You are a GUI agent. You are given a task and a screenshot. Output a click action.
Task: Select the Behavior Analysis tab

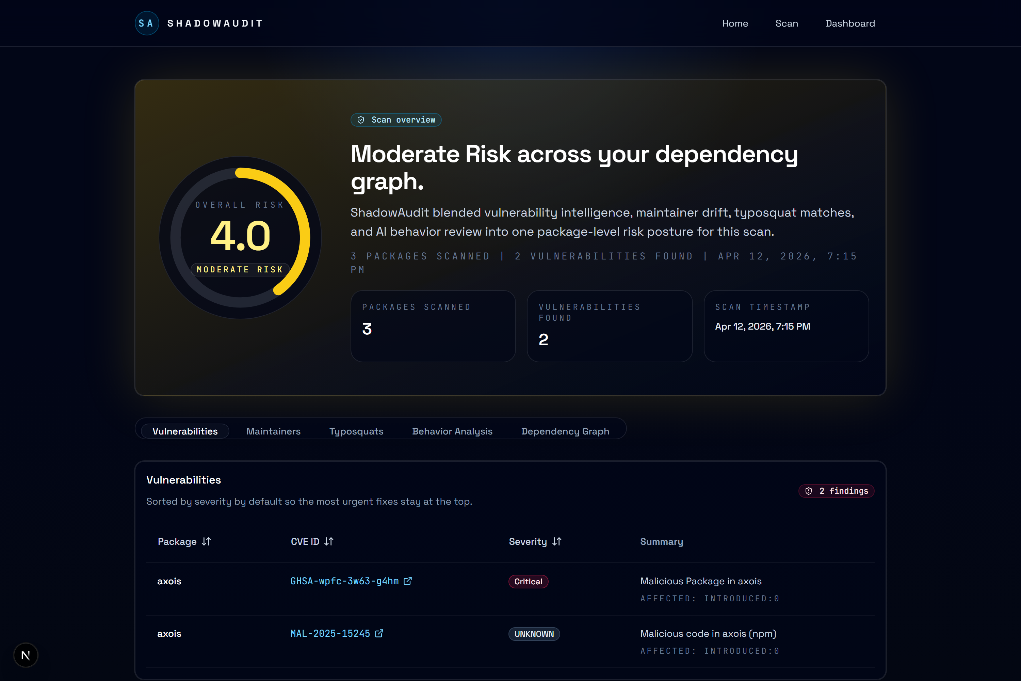(x=452, y=431)
